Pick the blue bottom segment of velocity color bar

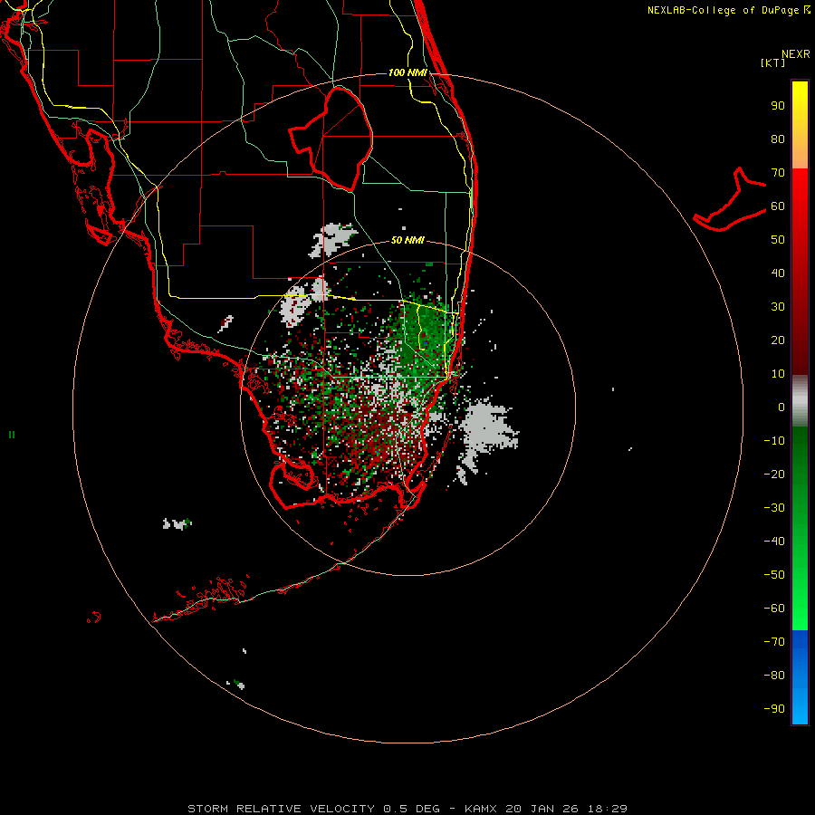800,677
